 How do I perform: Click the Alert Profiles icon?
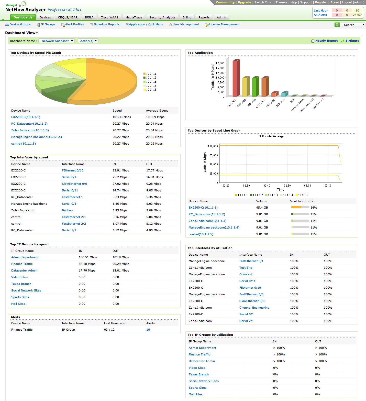63,25
